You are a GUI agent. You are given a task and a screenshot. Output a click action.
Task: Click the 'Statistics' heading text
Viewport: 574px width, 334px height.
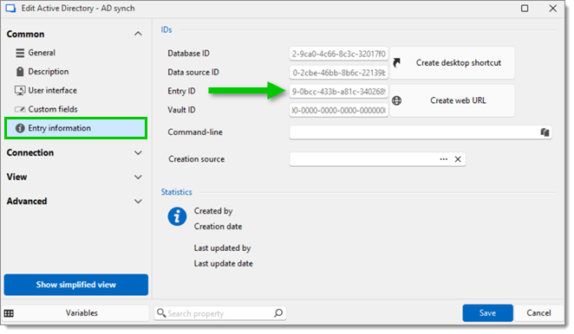pyautogui.click(x=176, y=192)
